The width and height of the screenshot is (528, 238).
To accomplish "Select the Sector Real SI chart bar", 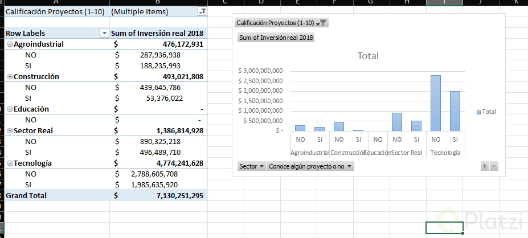I will tap(416, 126).
